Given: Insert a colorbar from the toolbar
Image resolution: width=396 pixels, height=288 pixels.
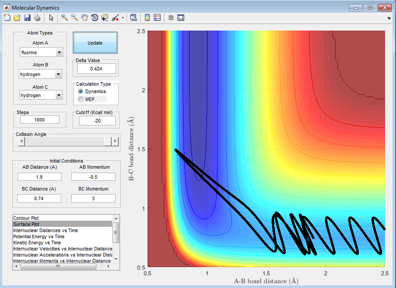Looking at the screenshot, I should (x=147, y=18).
